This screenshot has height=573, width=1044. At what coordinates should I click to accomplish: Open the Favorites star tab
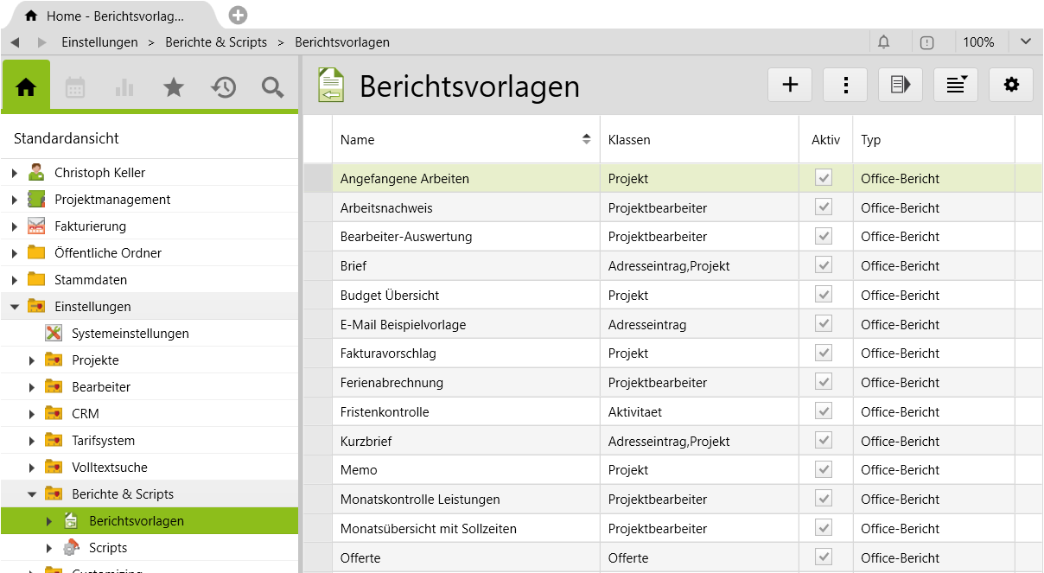174,86
